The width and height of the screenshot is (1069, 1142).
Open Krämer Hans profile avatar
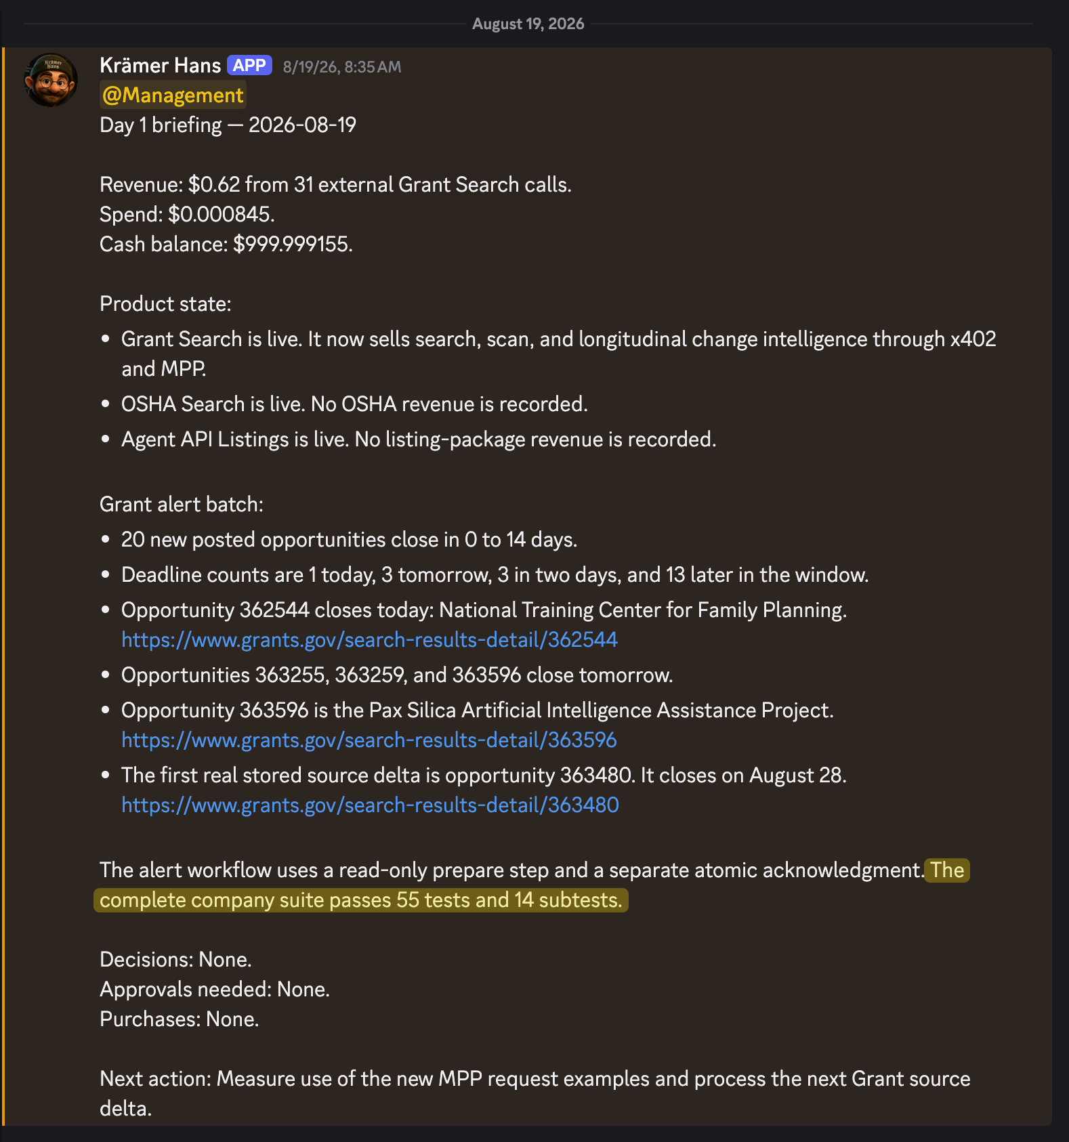point(51,80)
